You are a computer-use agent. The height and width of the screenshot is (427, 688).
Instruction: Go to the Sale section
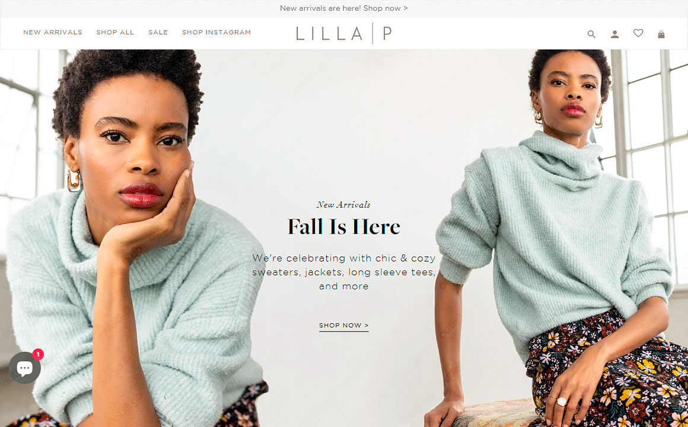158,33
